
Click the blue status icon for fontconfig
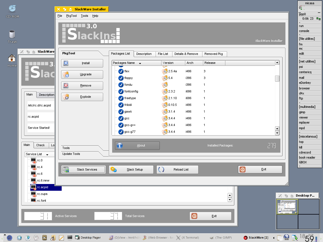point(121,91)
